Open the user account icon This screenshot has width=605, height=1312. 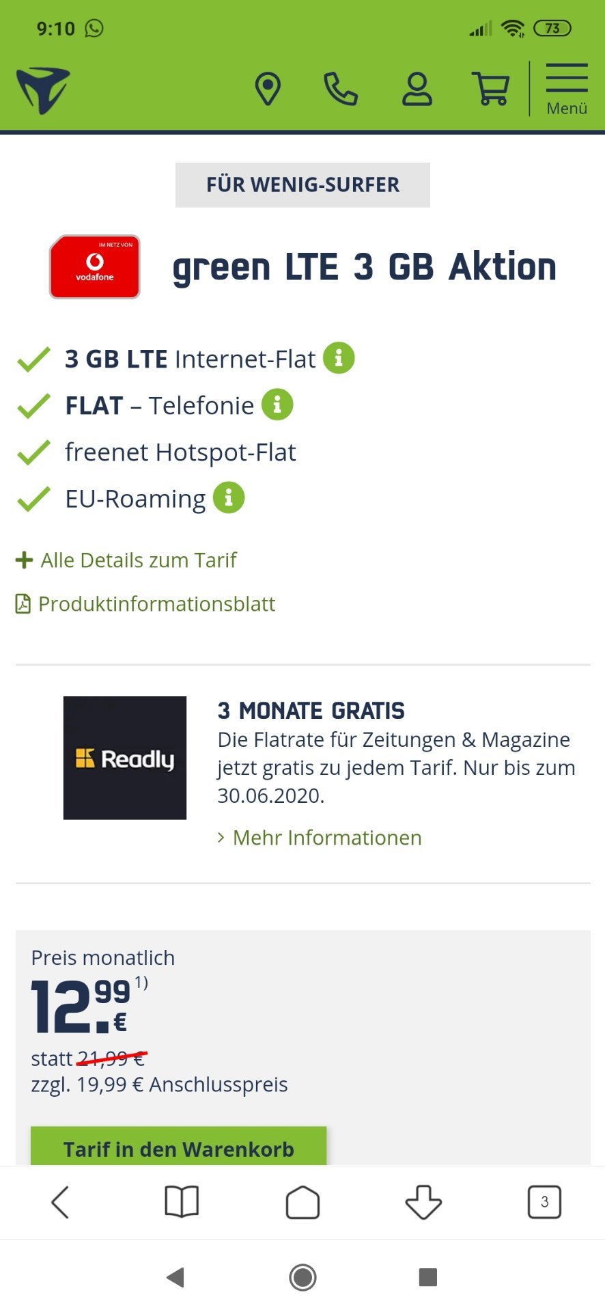(417, 89)
